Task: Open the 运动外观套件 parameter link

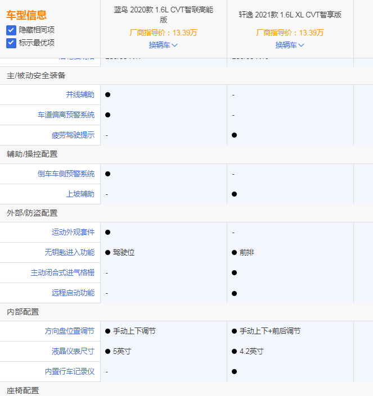Action: pos(73,233)
